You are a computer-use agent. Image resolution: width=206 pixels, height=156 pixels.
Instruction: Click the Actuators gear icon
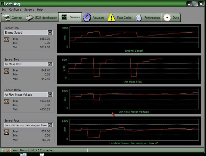87,17
